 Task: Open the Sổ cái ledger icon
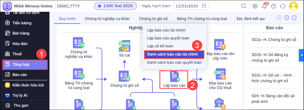(x=124, y=46)
